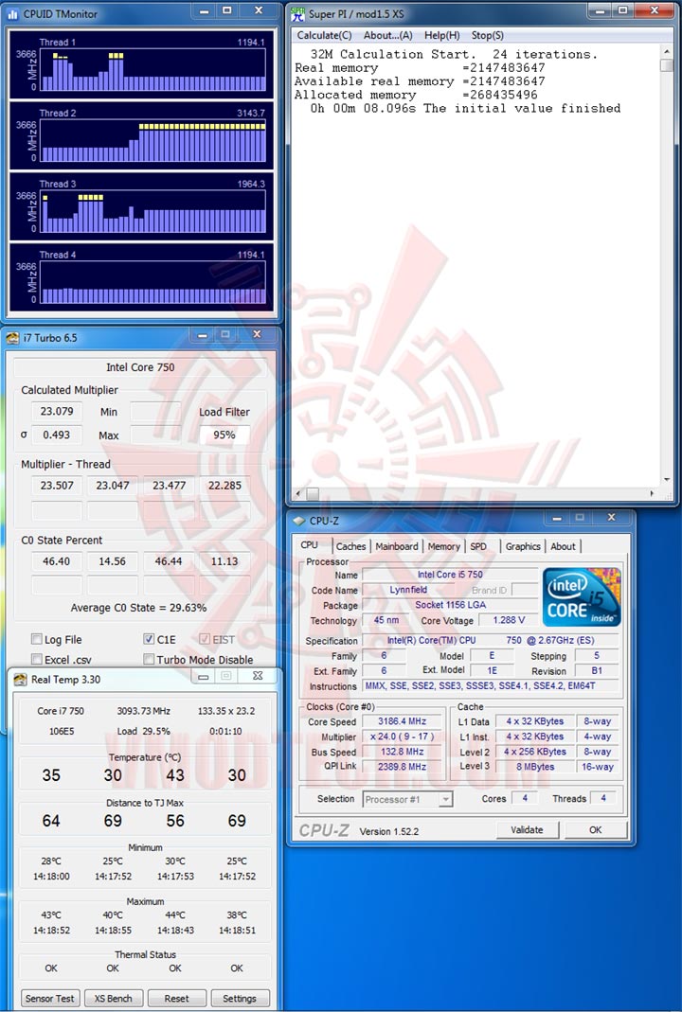The width and height of the screenshot is (682, 1012).
Task: Click the Super PI title bar icon
Action: [297, 13]
